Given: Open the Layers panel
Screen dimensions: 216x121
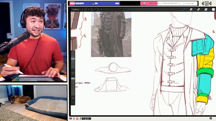Looking at the screenshot, I should [x=206, y=9].
